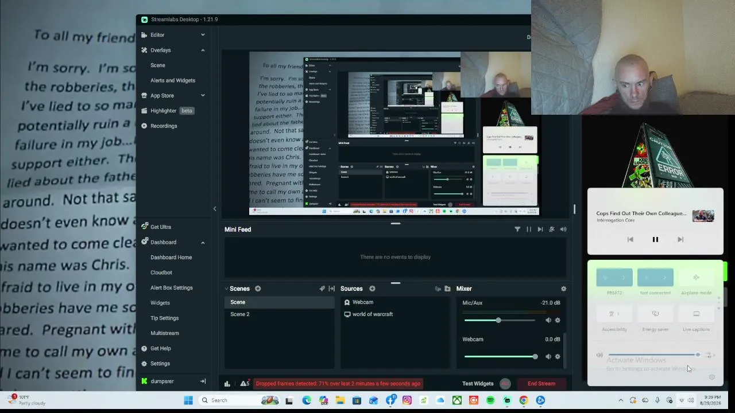Add a new scene with the plus icon
The width and height of the screenshot is (735, 413).
click(258, 289)
